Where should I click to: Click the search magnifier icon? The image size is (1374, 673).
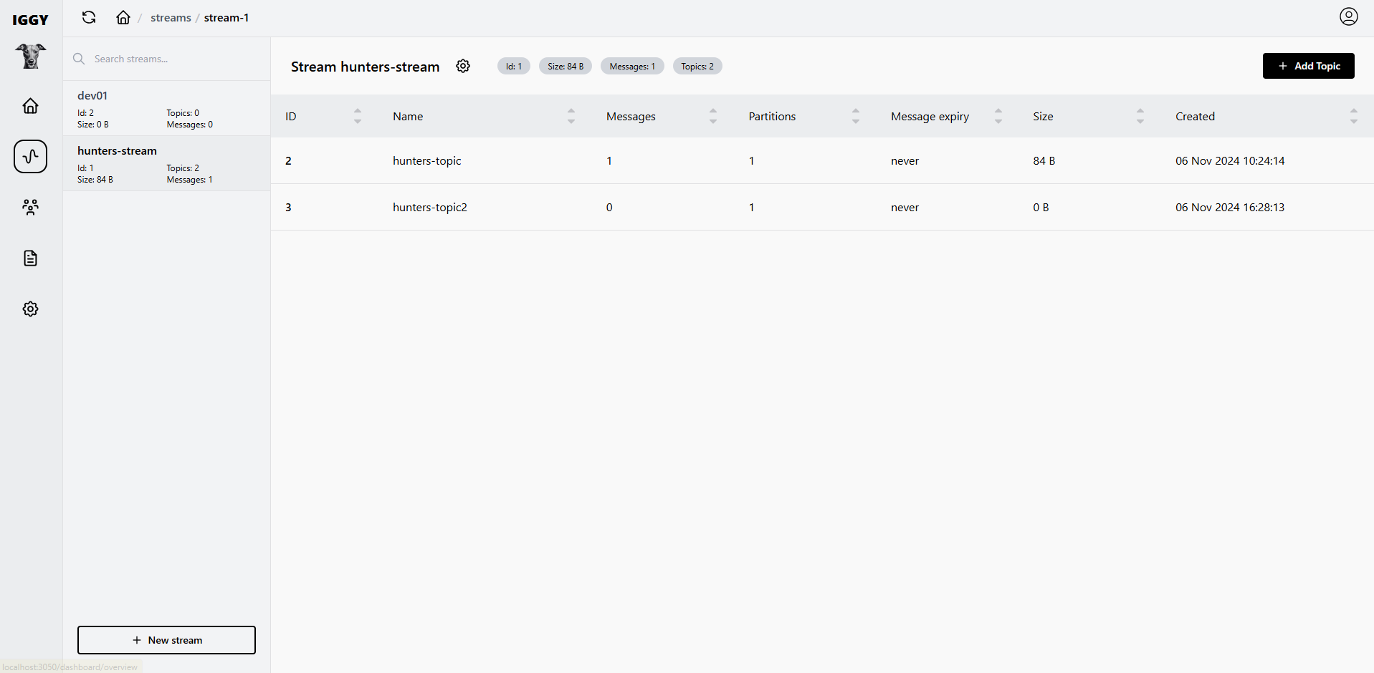tap(79, 59)
